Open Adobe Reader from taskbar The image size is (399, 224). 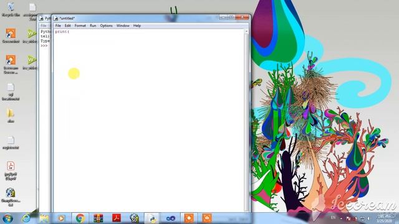tap(117, 218)
